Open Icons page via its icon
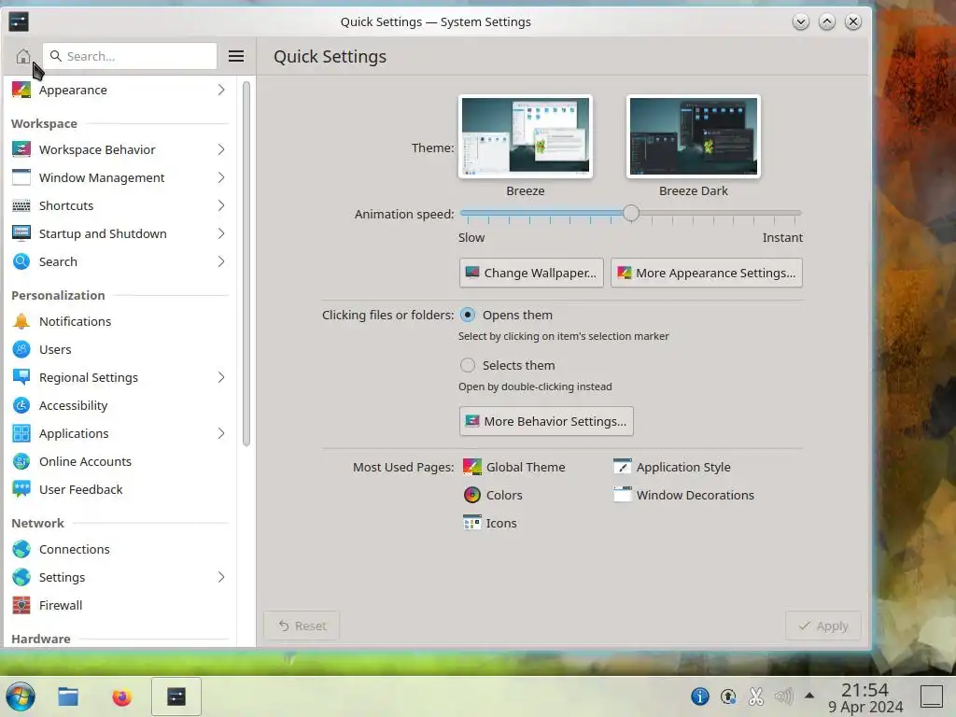 click(471, 523)
